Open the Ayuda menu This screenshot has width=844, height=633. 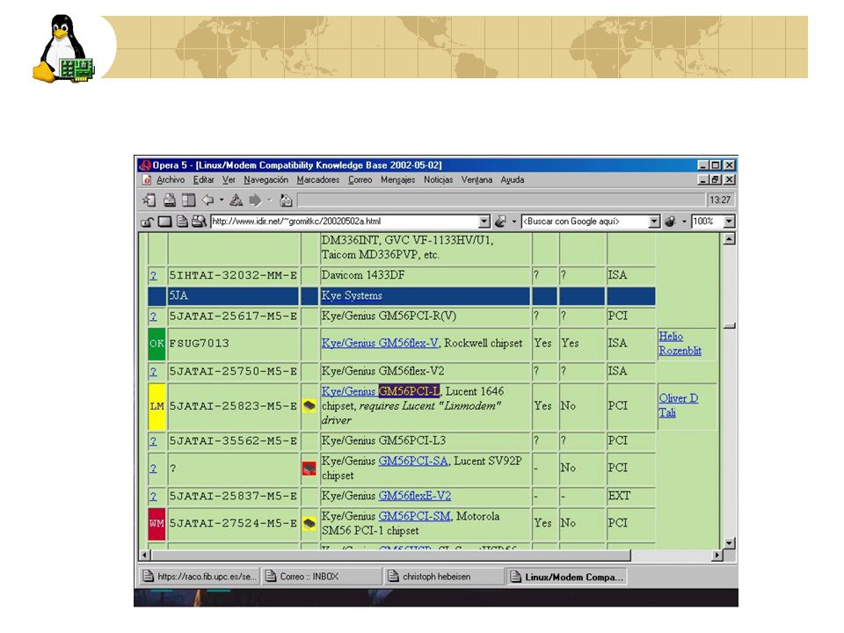[513, 179]
